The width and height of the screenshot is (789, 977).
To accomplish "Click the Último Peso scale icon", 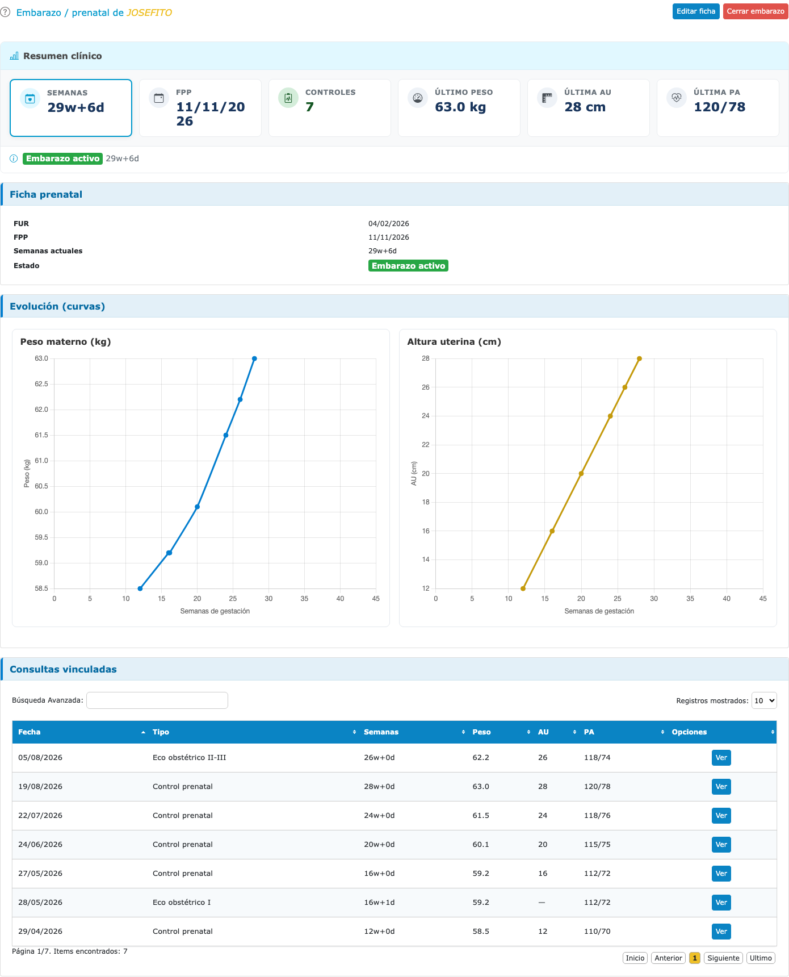I will click(x=418, y=98).
